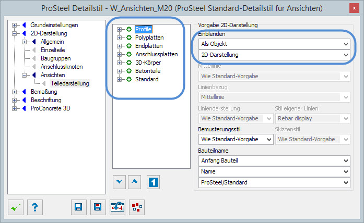Expand the Polyplatten node in middle list
The image size is (364, 223).
[119, 38]
